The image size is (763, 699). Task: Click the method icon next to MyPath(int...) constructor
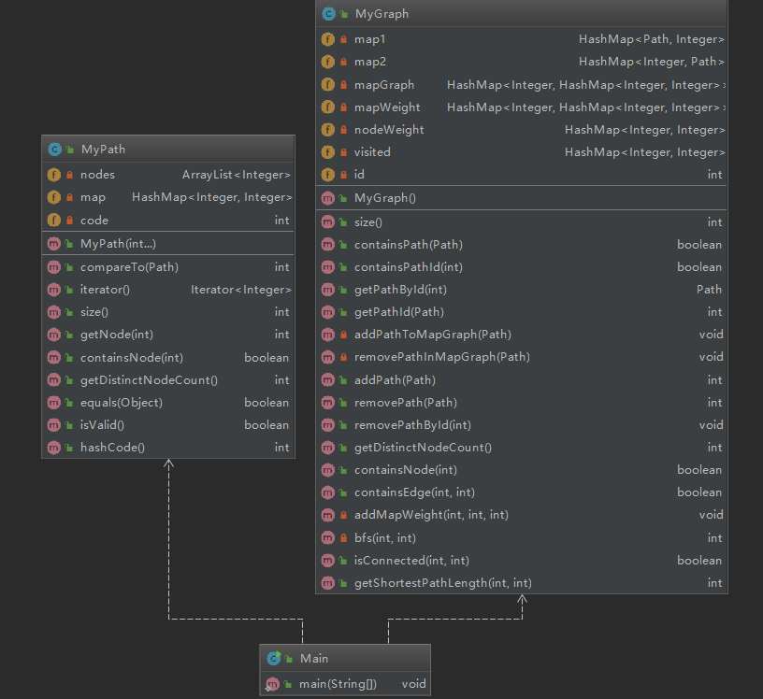tap(54, 244)
